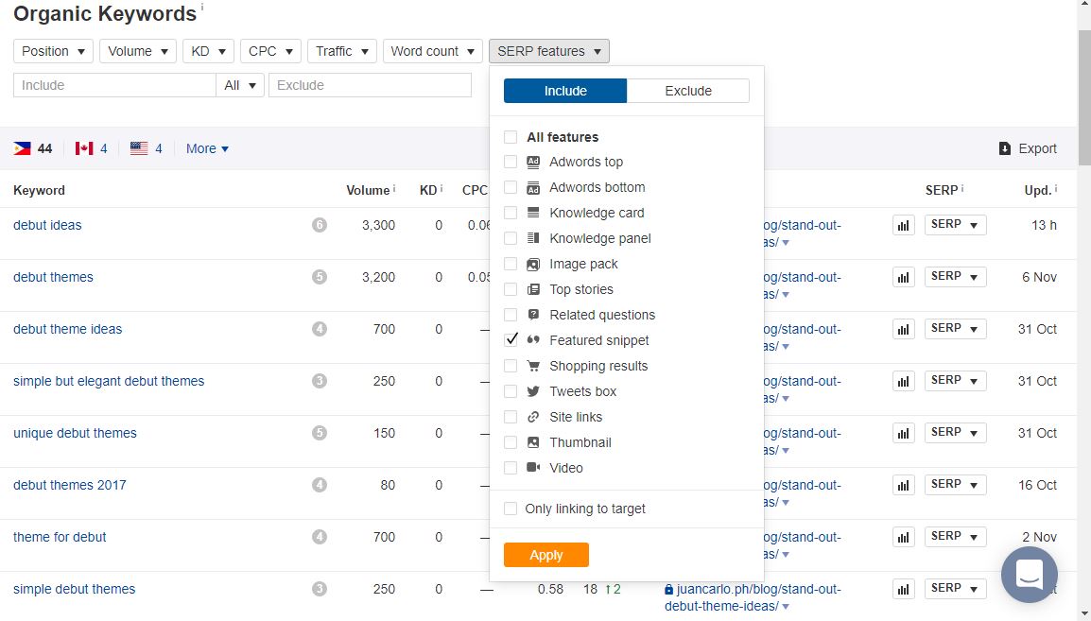Open the chat support bubble
The height and width of the screenshot is (621, 1091).
(x=1029, y=574)
